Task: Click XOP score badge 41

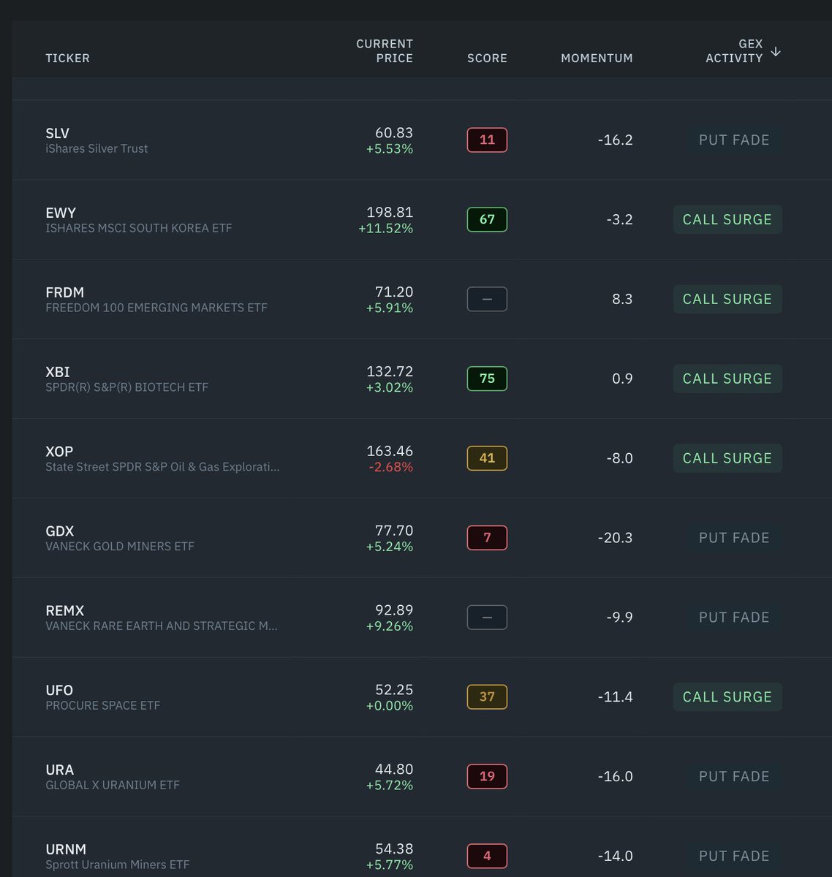Action: pos(487,458)
